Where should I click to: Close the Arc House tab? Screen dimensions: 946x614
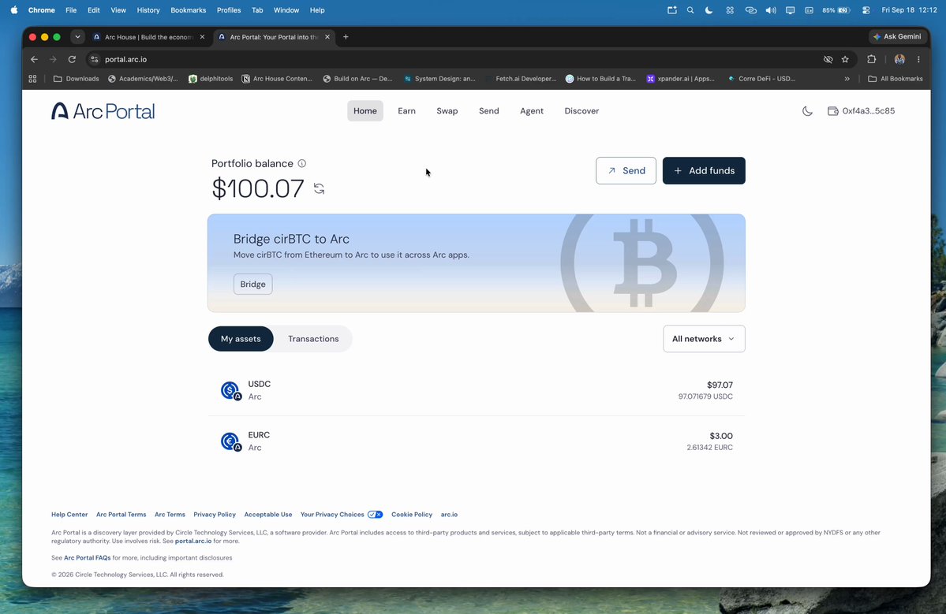point(202,37)
